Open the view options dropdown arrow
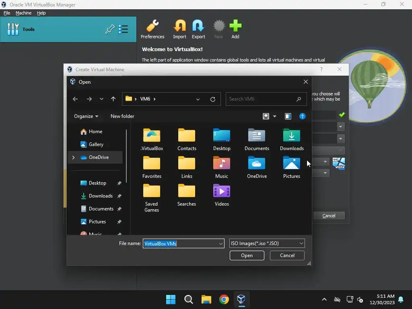This screenshot has height=309, width=412. point(274,116)
